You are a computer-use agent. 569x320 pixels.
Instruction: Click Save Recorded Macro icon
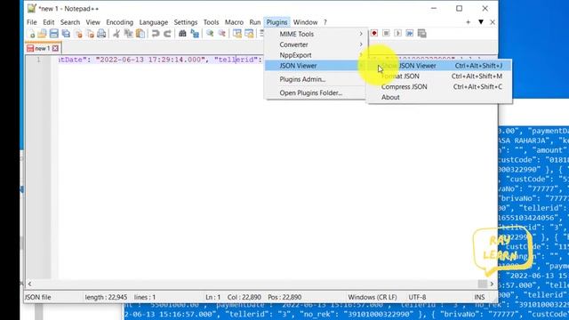point(421,34)
